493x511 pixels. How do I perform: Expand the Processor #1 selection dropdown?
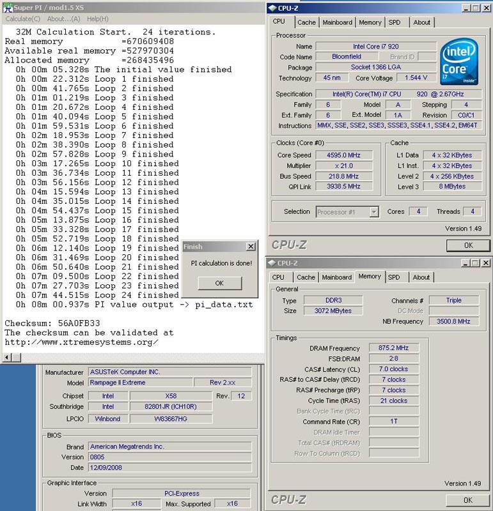point(374,212)
